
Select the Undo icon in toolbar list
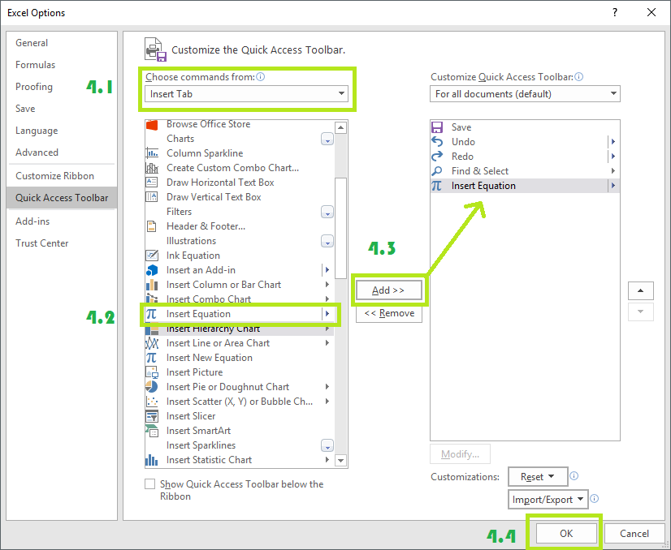click(437, 141)
